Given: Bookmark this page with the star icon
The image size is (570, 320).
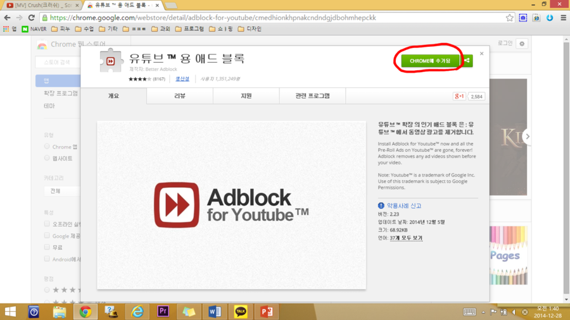Looking at the screenshot, I should click(x=510, y=18).
